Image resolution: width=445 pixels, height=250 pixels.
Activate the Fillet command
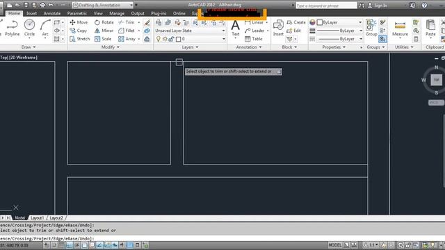pos(127,31)
